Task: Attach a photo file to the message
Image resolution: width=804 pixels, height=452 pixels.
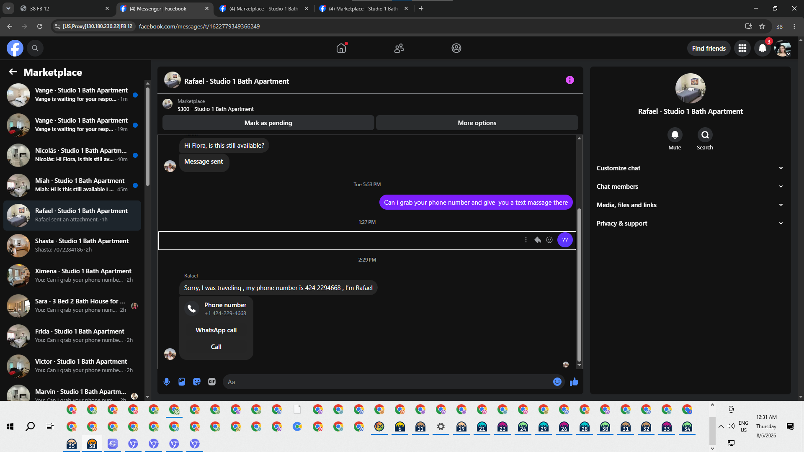Action: click(182, 382)
